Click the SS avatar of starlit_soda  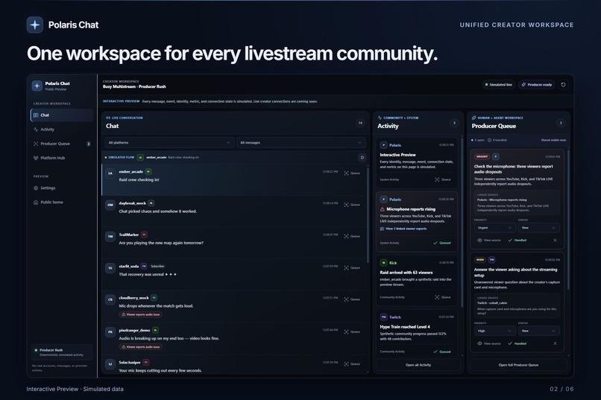pyautogui.click(x=110, y=268)
